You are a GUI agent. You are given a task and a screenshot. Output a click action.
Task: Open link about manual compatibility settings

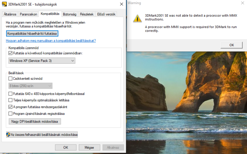(x=51, y=41)
